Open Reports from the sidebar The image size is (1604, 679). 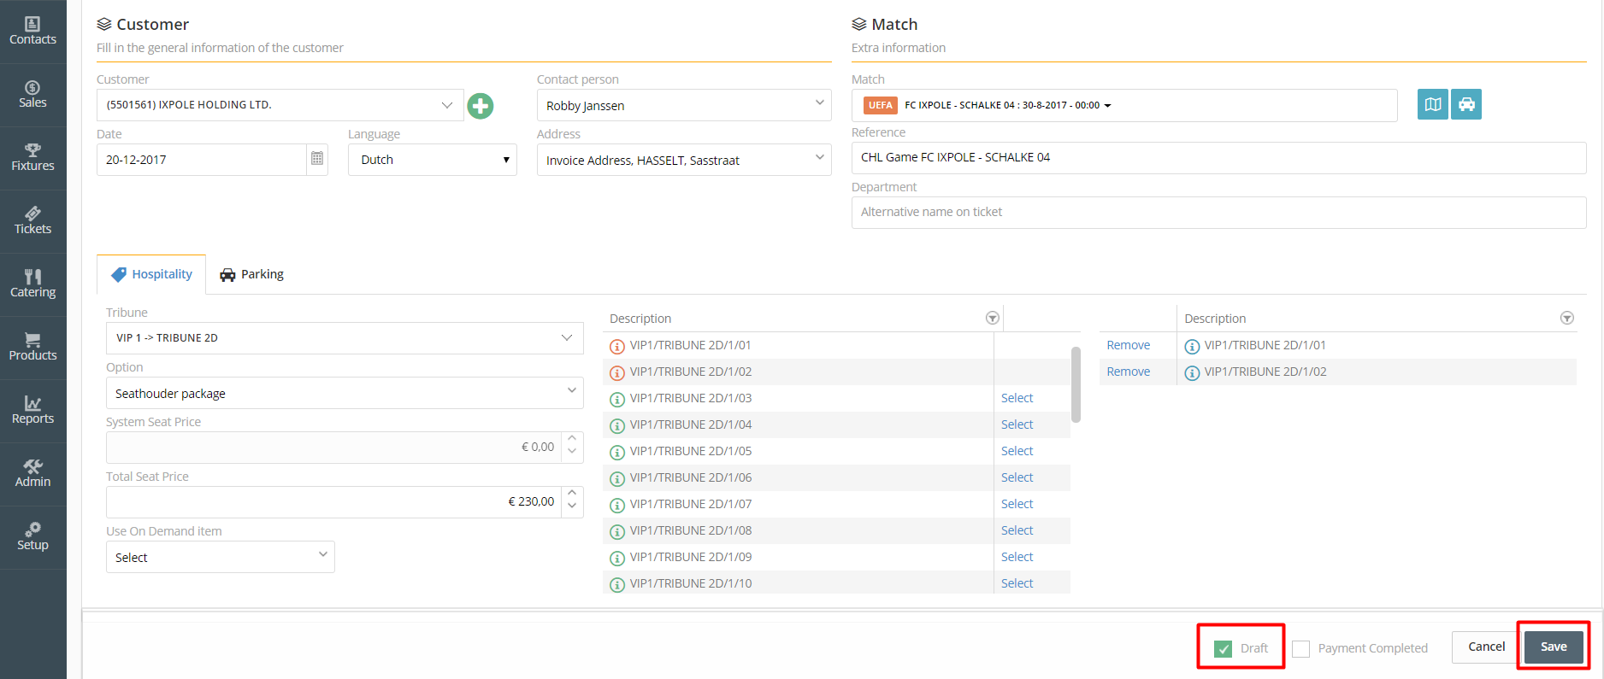click(x=32, y=410)
